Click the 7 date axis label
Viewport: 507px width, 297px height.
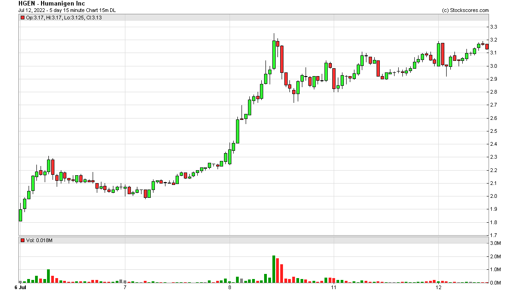pyautogui.click(x=125, y=287)
